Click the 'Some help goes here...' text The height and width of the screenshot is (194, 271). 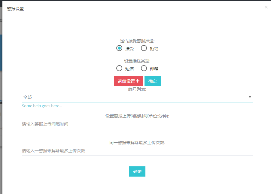coord(42,106)
